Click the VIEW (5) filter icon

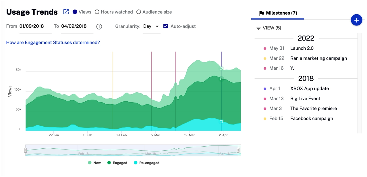[258, 28]
